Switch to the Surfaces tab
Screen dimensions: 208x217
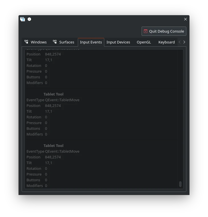(64, 42)
